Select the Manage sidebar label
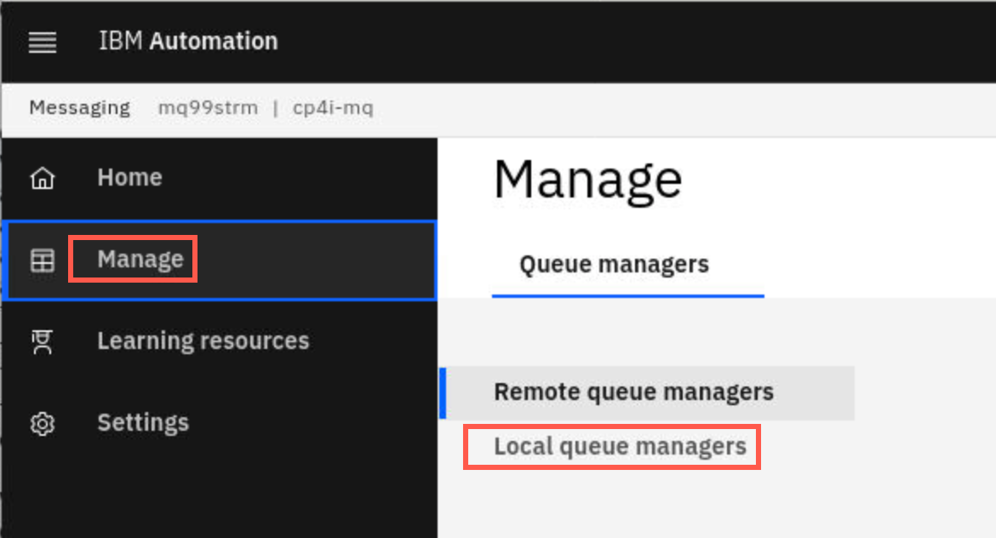996x538 pixels. click(x=140, y=259)
